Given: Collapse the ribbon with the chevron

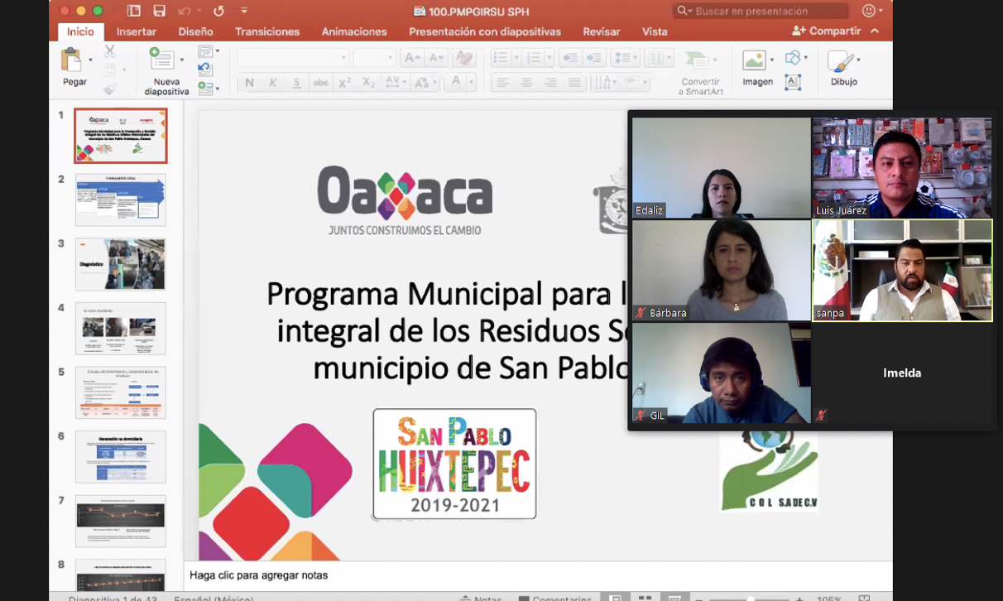Looking at the screenshot, I should point(876,31).
